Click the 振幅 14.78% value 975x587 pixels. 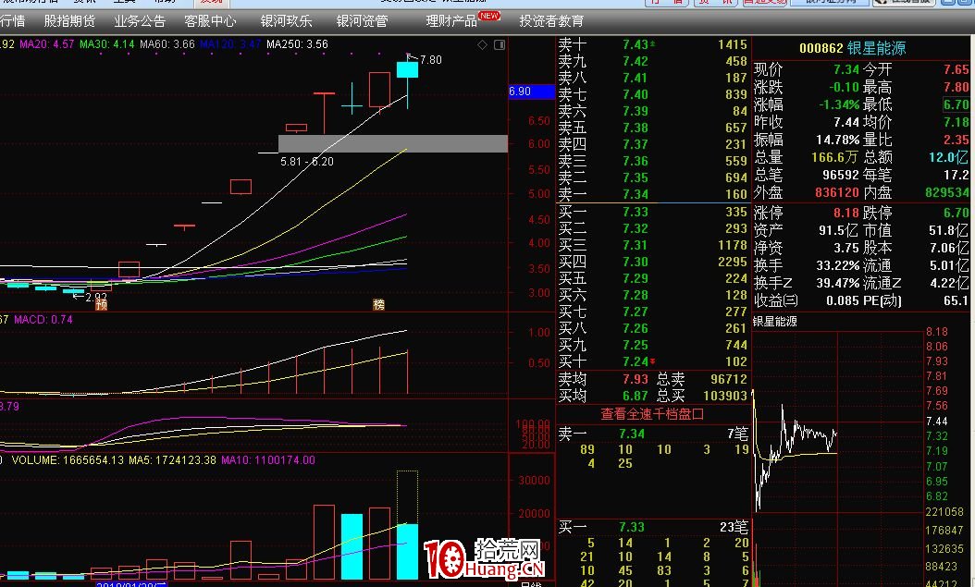[x=837, y=140]
